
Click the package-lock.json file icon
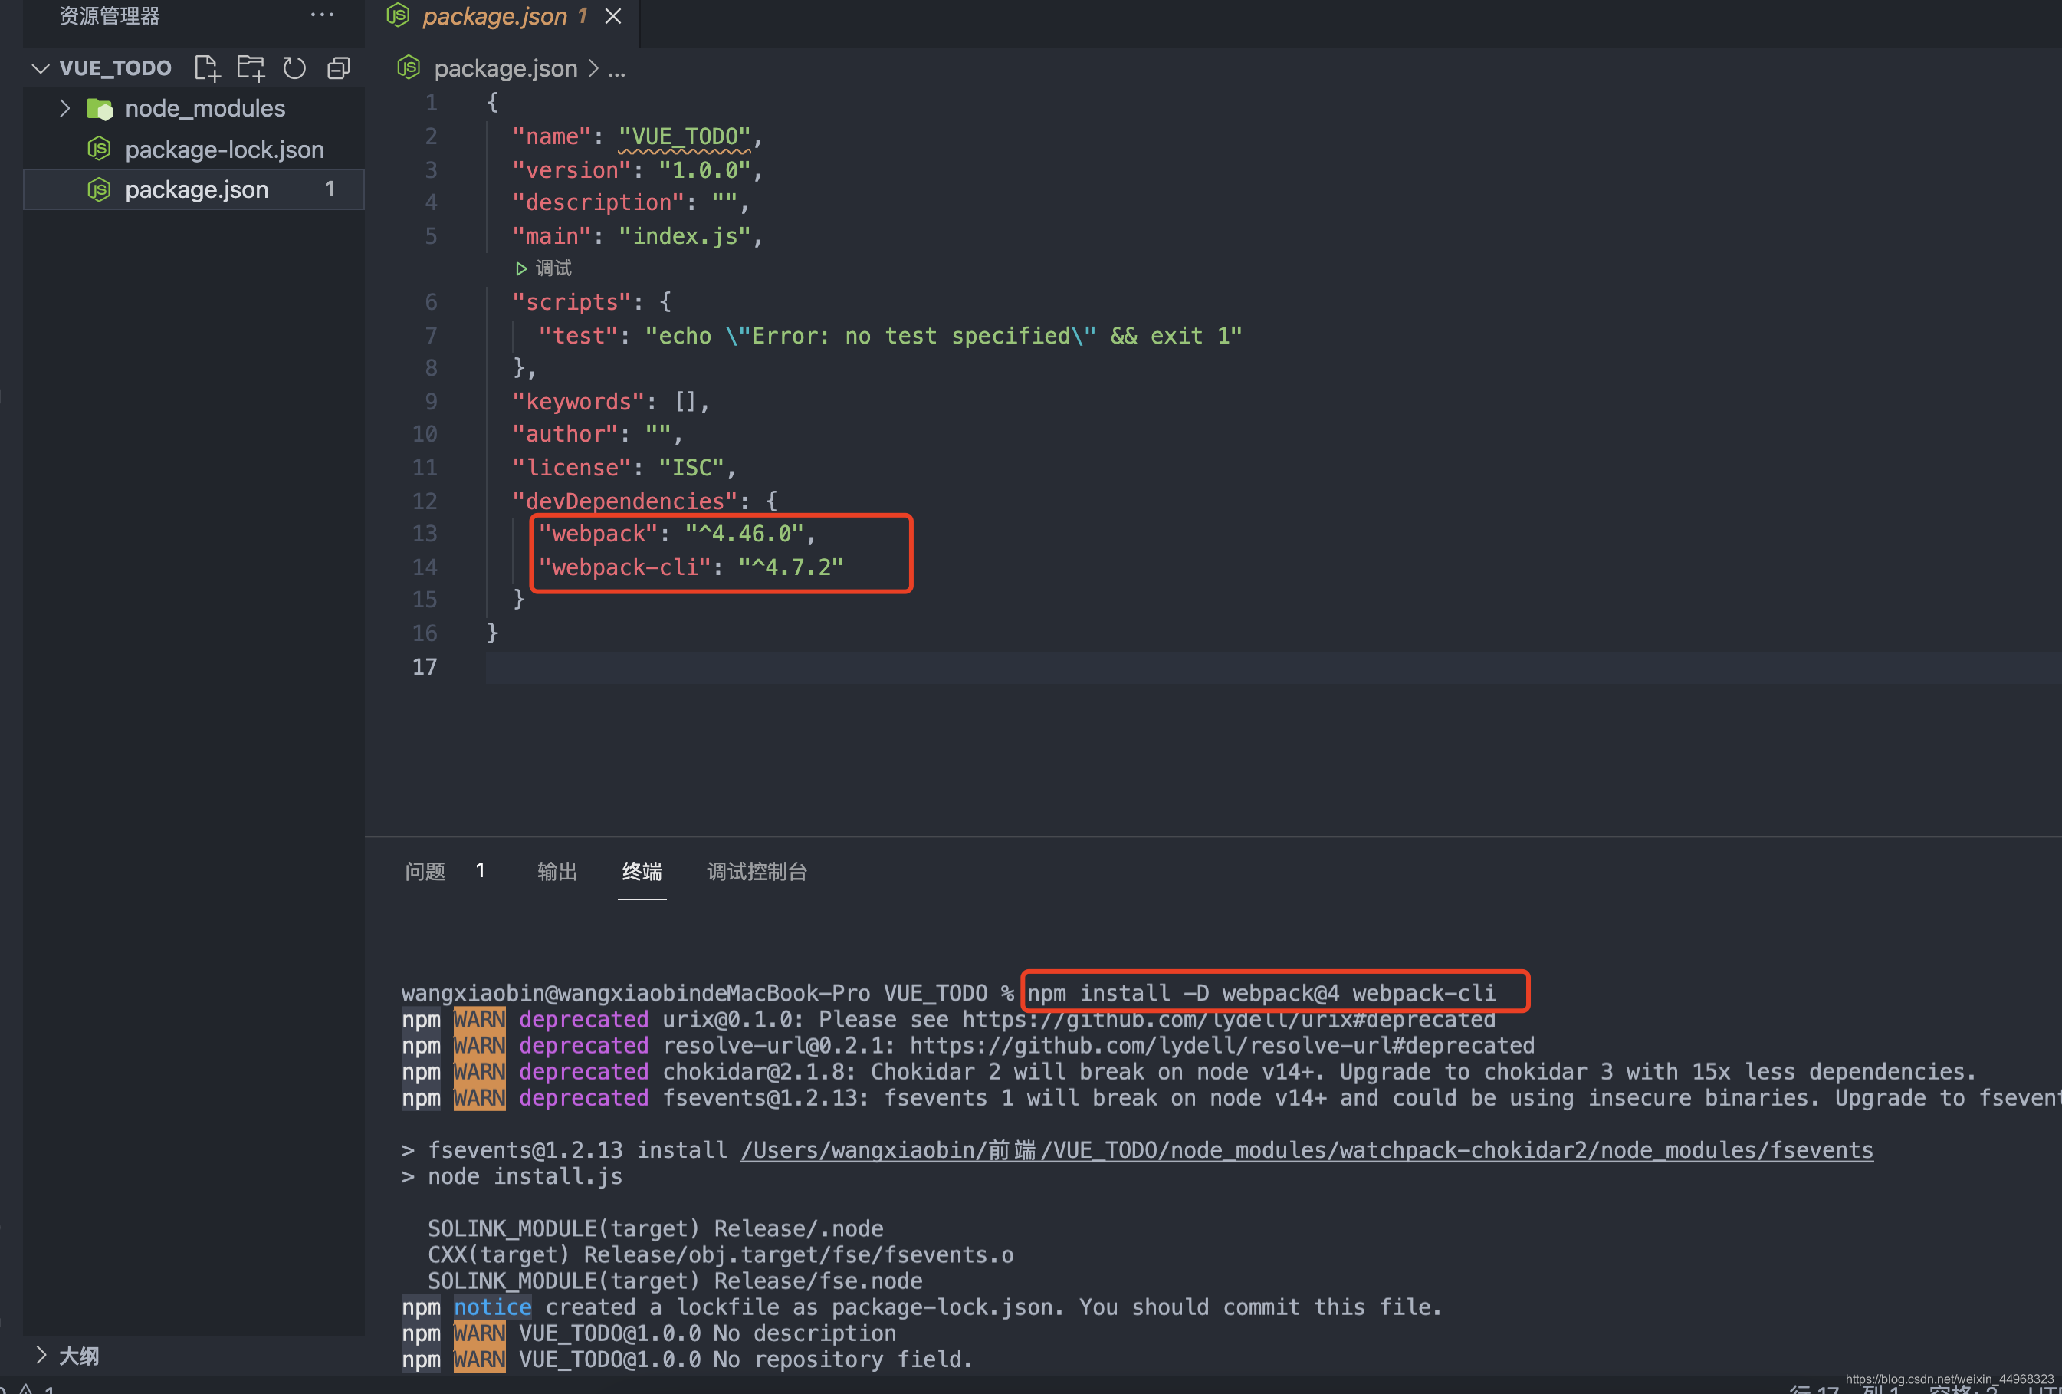coord(100,149)
